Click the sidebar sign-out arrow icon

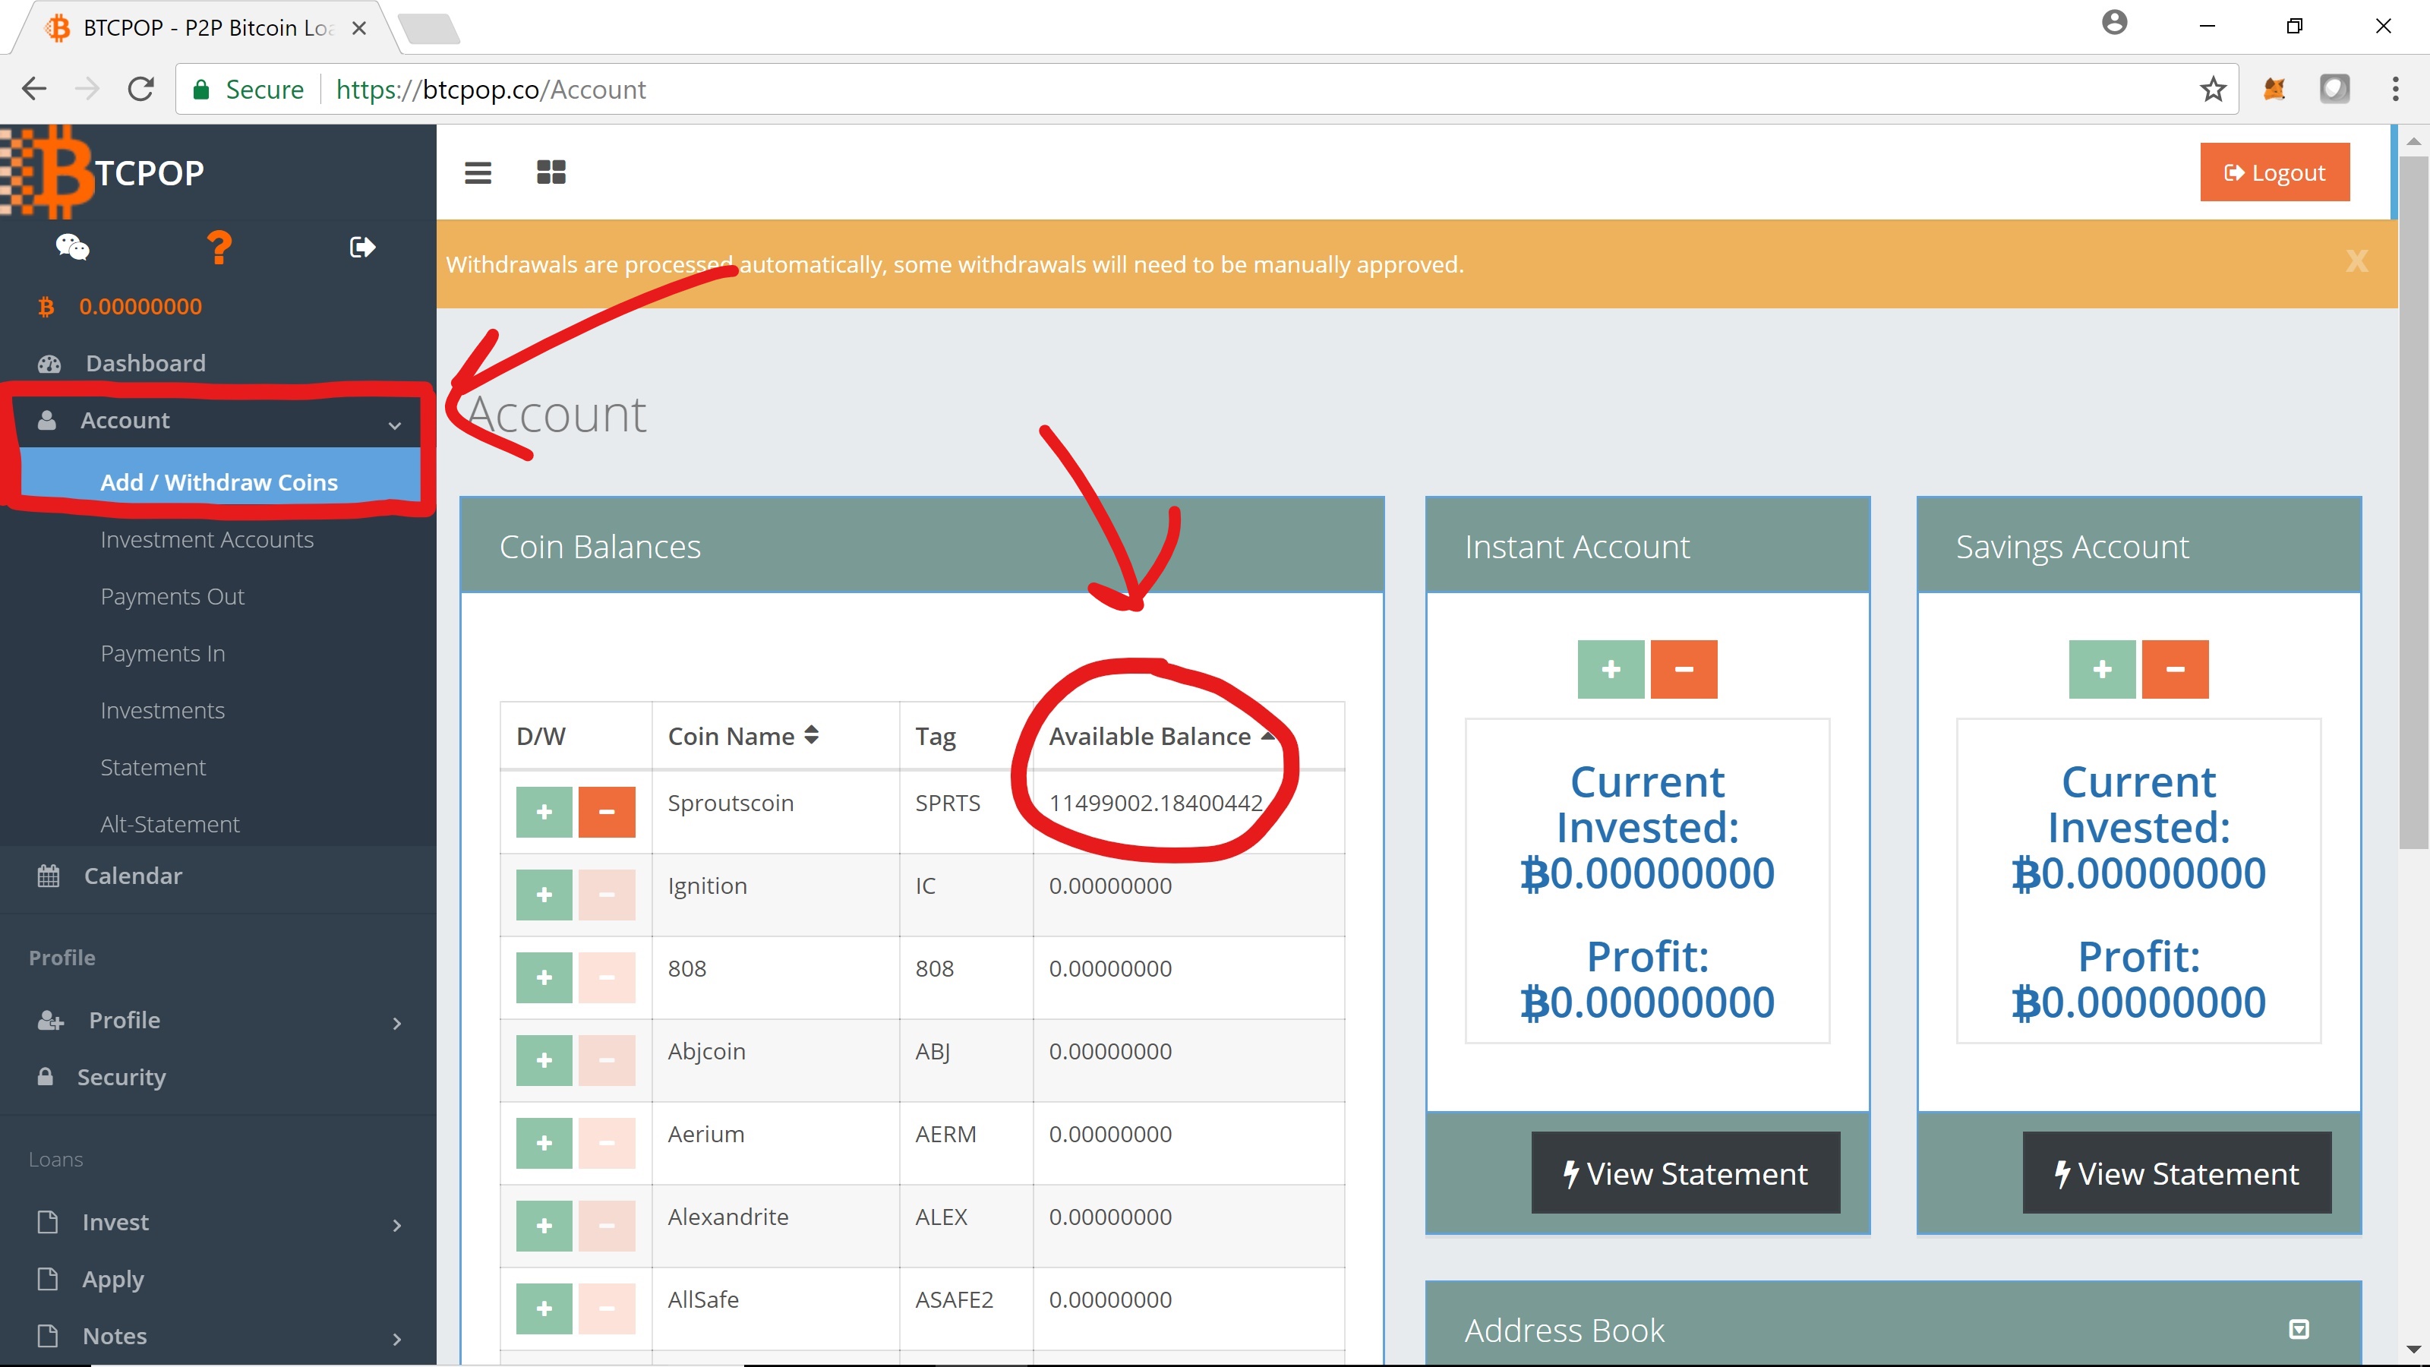[x=362, y=247]
